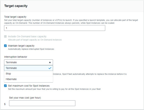Click the Set maximum cost label text
Screen dimensions: 144x110
[29, 86]
